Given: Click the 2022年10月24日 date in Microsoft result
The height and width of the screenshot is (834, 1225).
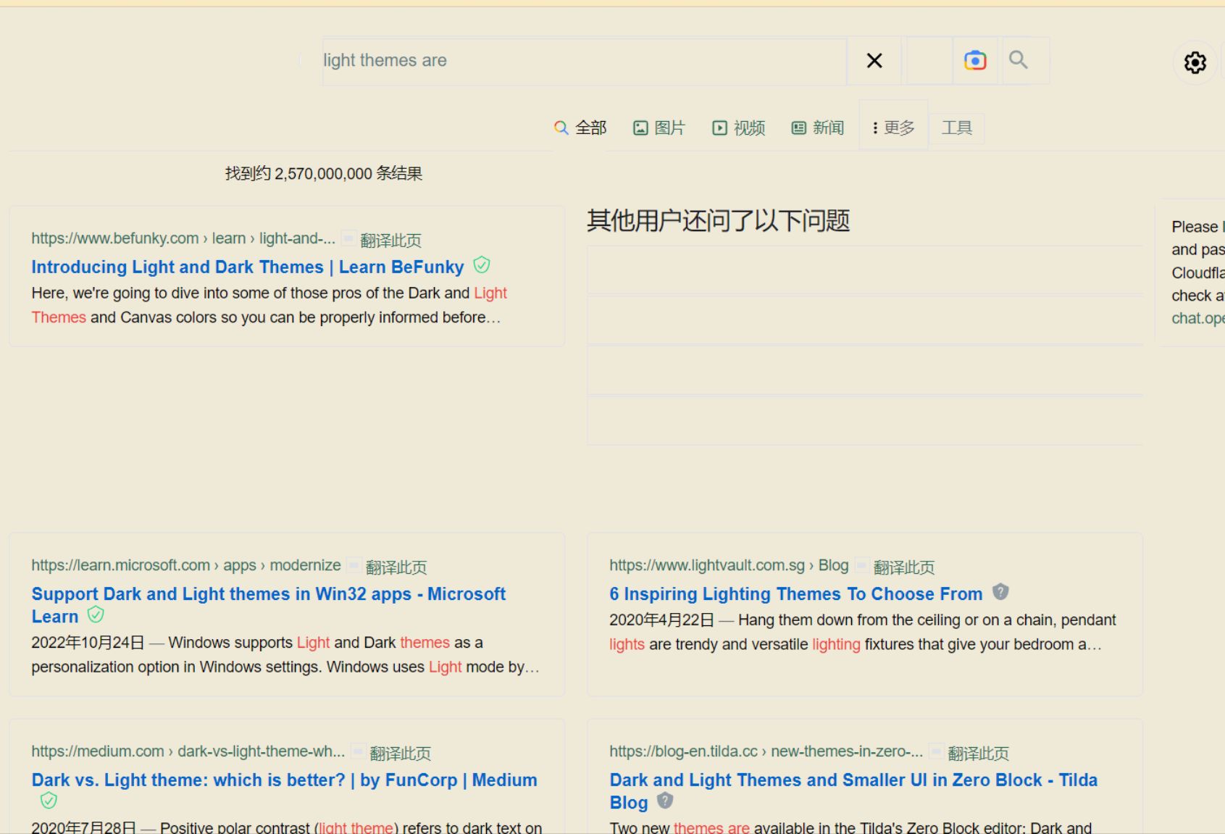Looking at the screenshot, I should coord(88,643).
